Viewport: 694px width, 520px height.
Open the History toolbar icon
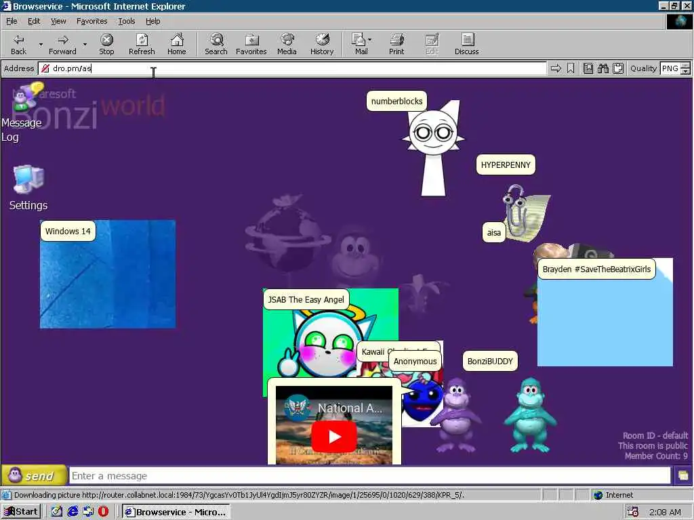[x=322, y=44]
